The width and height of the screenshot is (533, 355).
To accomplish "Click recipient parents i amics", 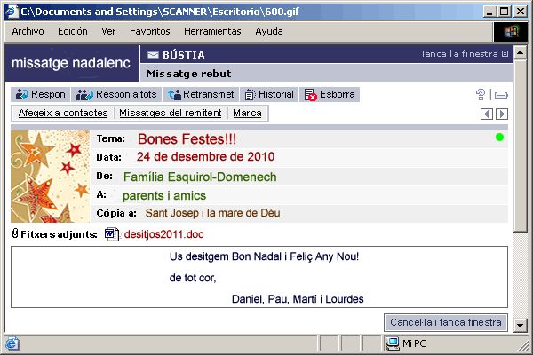I will pos(164,195).
